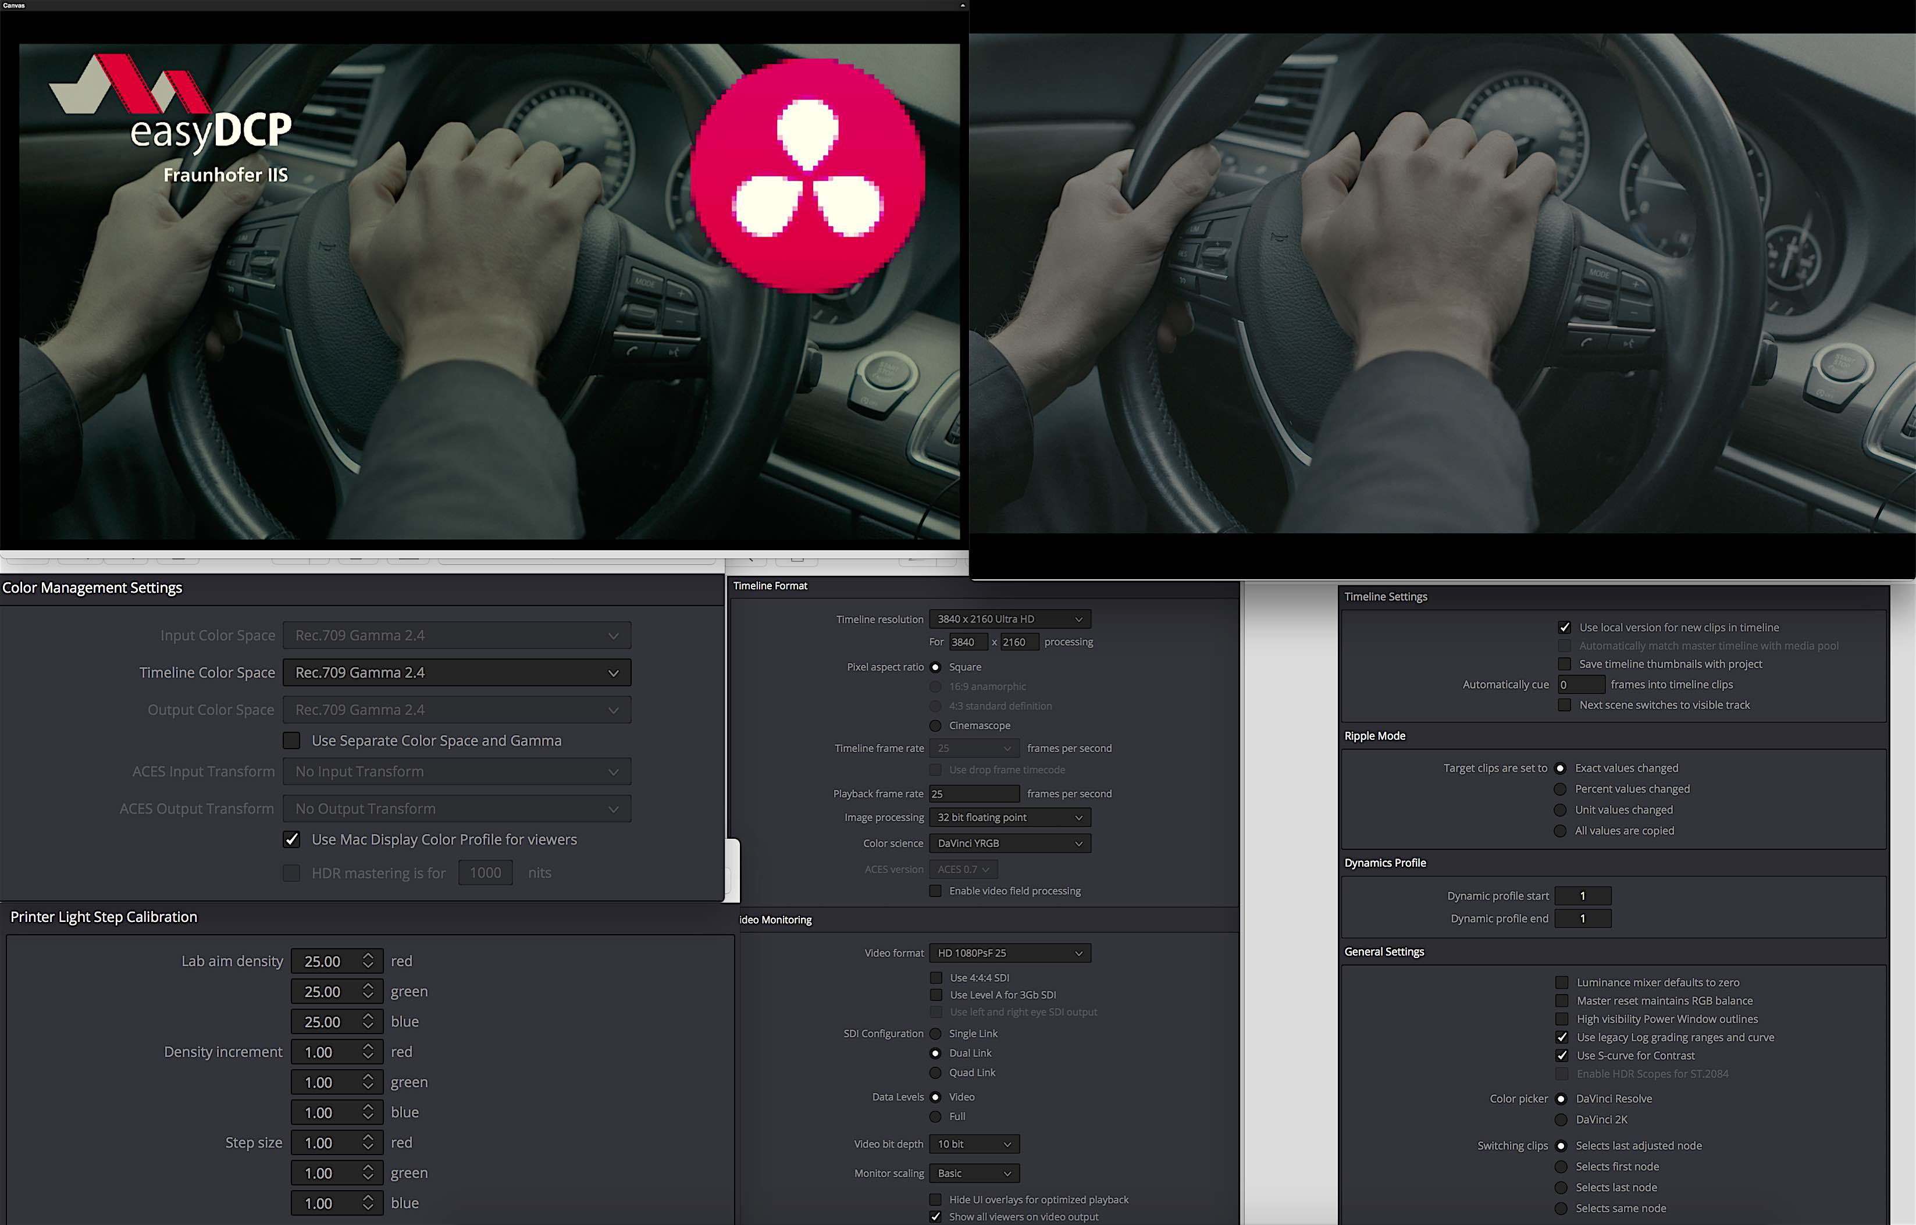Open the Input Color Space dropdown
The width and height of the screenshot is (1916, 1225).
click(x=457, y=635)
